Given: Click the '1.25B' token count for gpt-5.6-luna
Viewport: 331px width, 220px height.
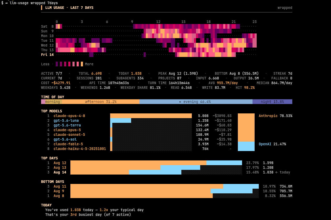Looking at the screenshot, I should (x=203, y=120).
